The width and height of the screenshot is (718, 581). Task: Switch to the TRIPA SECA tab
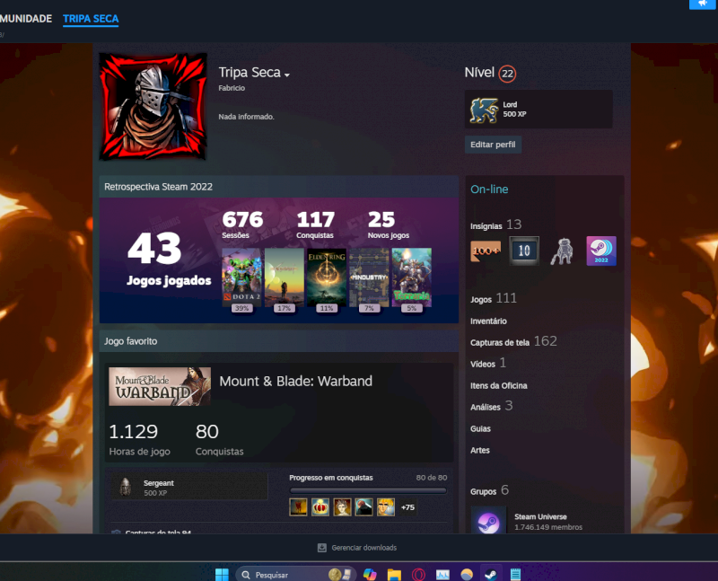pyautogui.click(x=91, y=19)
